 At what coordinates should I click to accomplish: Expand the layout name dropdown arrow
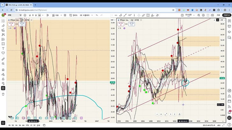coord(194,15)
